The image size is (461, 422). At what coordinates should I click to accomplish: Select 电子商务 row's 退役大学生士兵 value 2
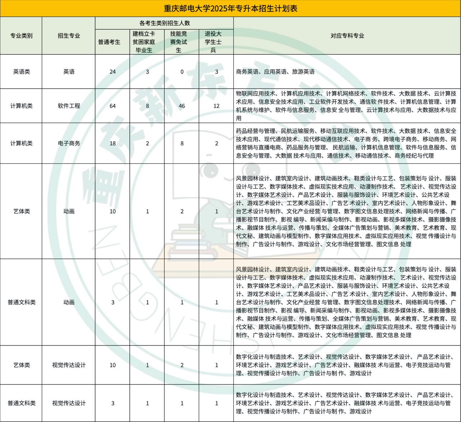pos(216,144)
